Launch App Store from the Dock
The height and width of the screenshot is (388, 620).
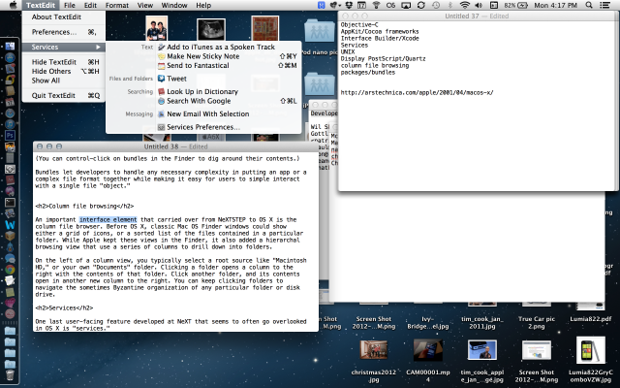(10, 58)
